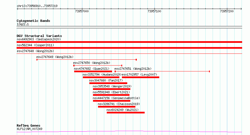Click the 73957100 ruler coordinate
The height and width of the screenshot is (135, 250).
click(x=154, y=11)
